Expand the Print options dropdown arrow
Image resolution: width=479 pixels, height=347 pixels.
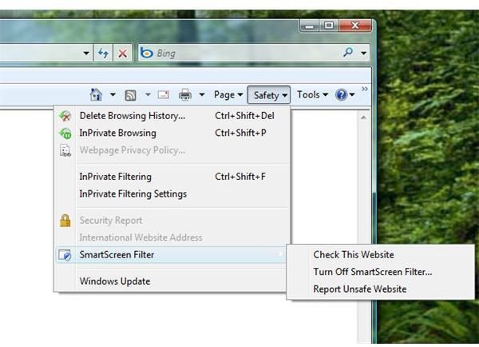(x=202, y=94)
